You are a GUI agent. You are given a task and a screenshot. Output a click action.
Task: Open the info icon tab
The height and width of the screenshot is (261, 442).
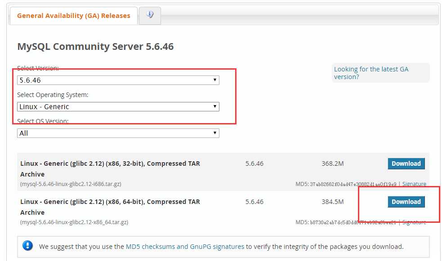(150, 15)
